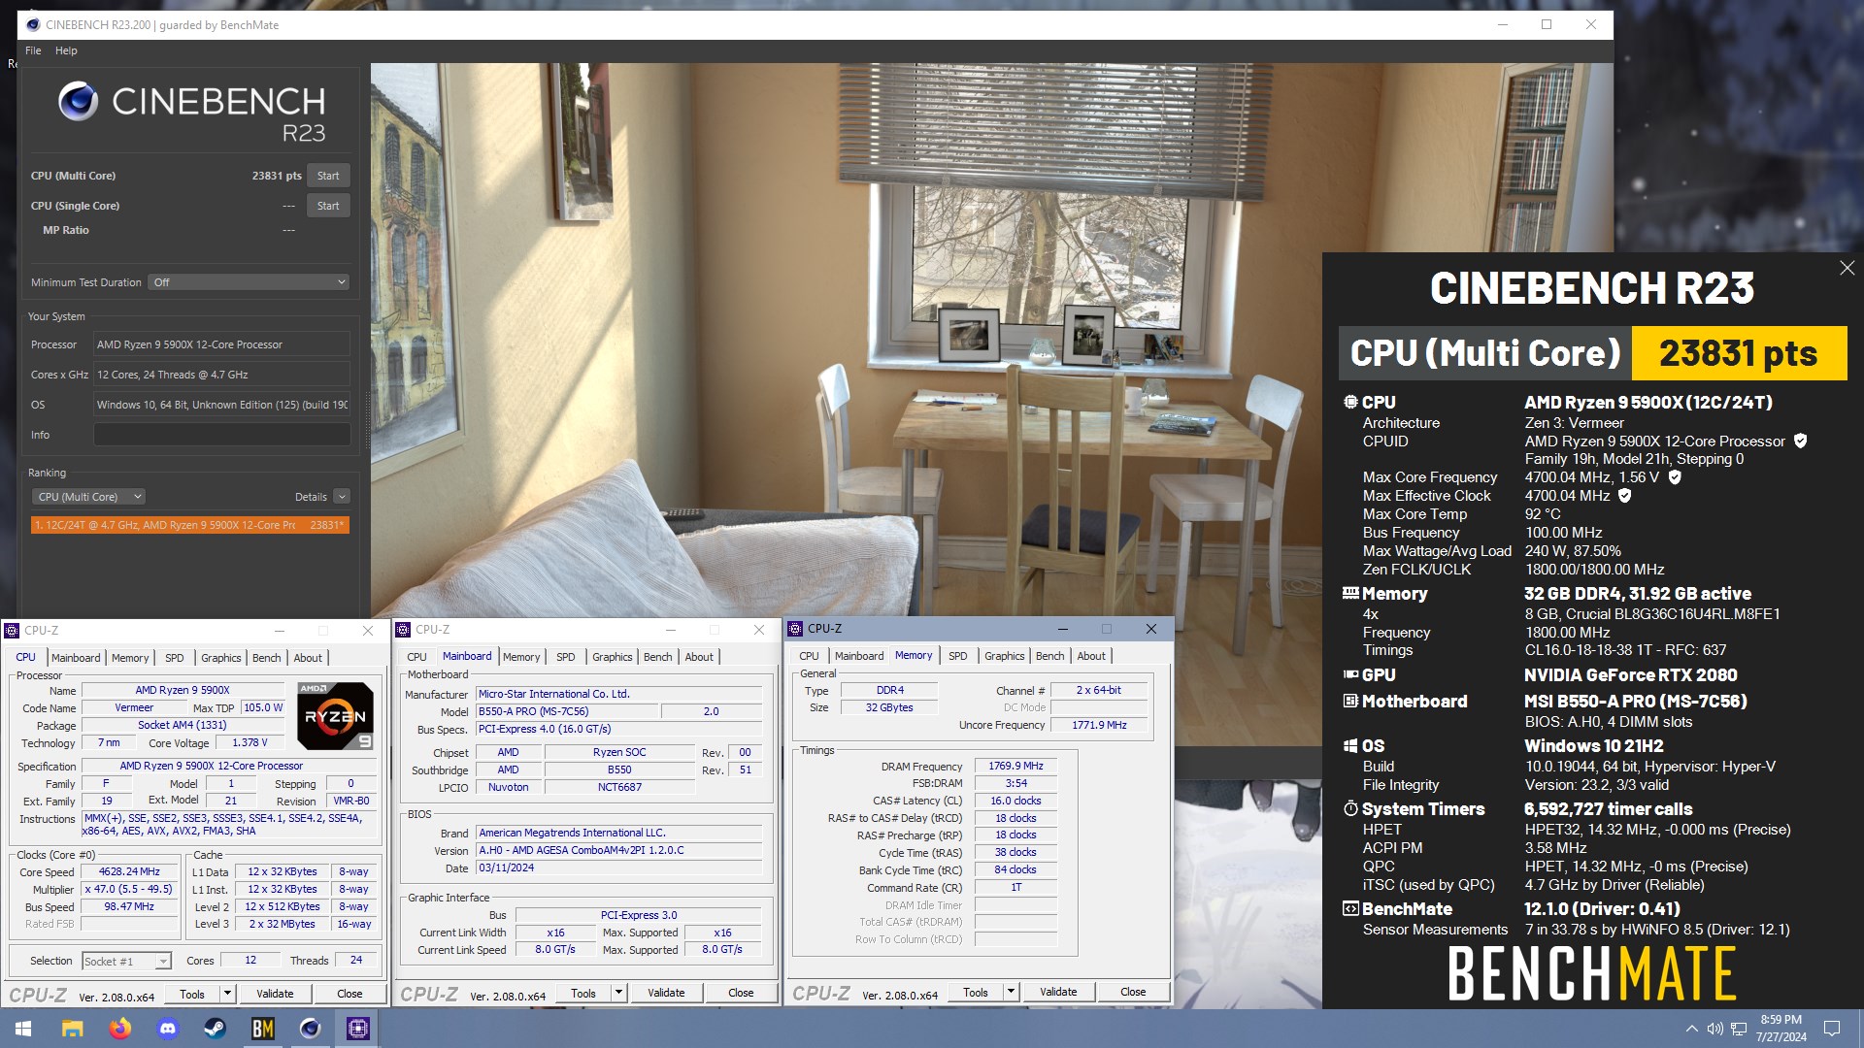Open notification center icon
The width and height of the screenshot is (1864, 1048).
pyautogui.click(x=1832, y=1029)
